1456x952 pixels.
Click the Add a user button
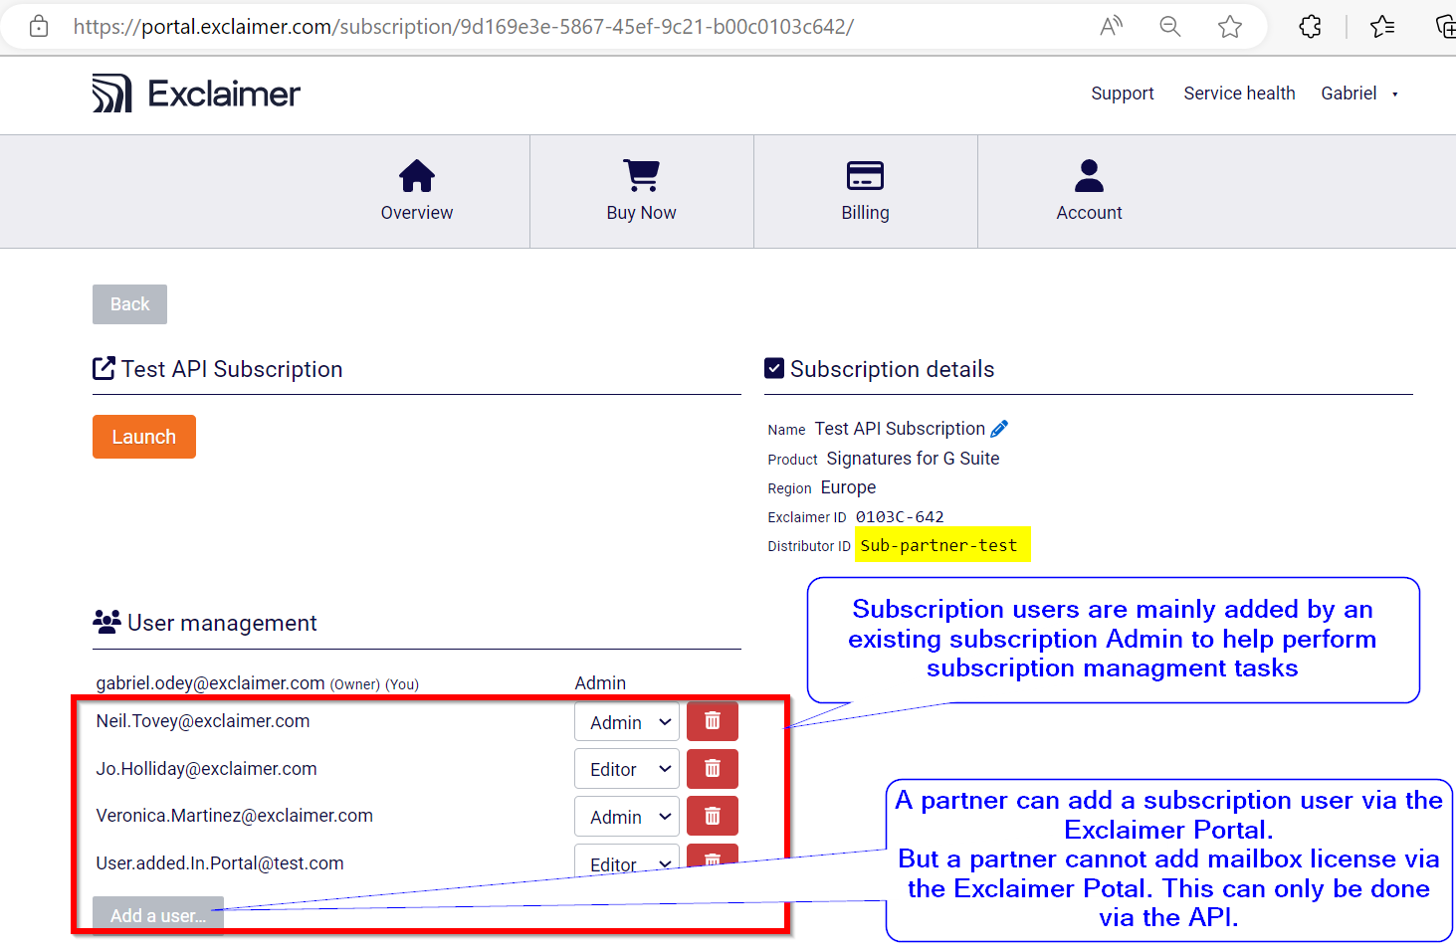(157, 915)
